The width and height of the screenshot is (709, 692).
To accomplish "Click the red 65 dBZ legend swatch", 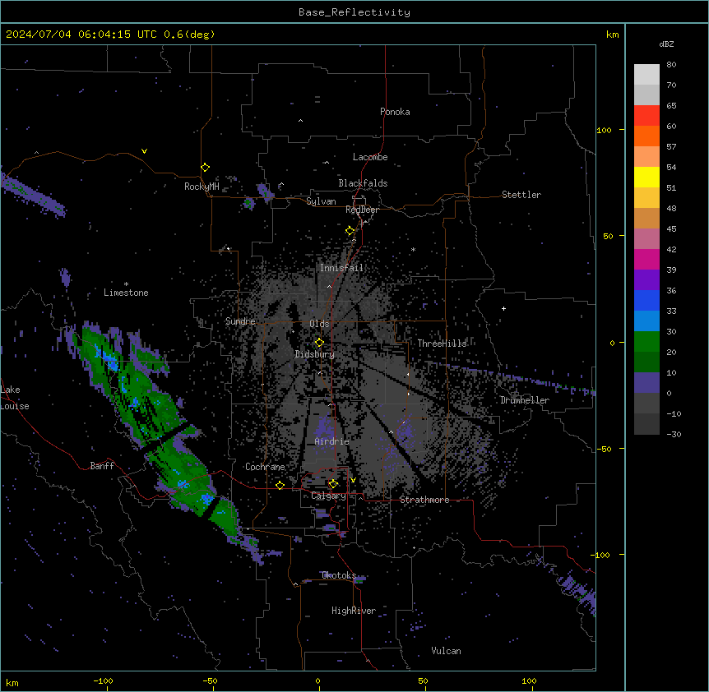I will tap(646, 115).
